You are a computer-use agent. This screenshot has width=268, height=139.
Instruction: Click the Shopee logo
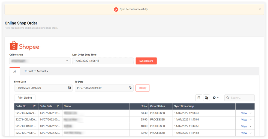click(25, 46)
